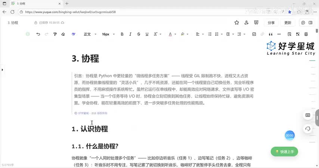Click the 快速上手 quick start button
Viewport: 319px width, 168px height.
coord(284,152)
